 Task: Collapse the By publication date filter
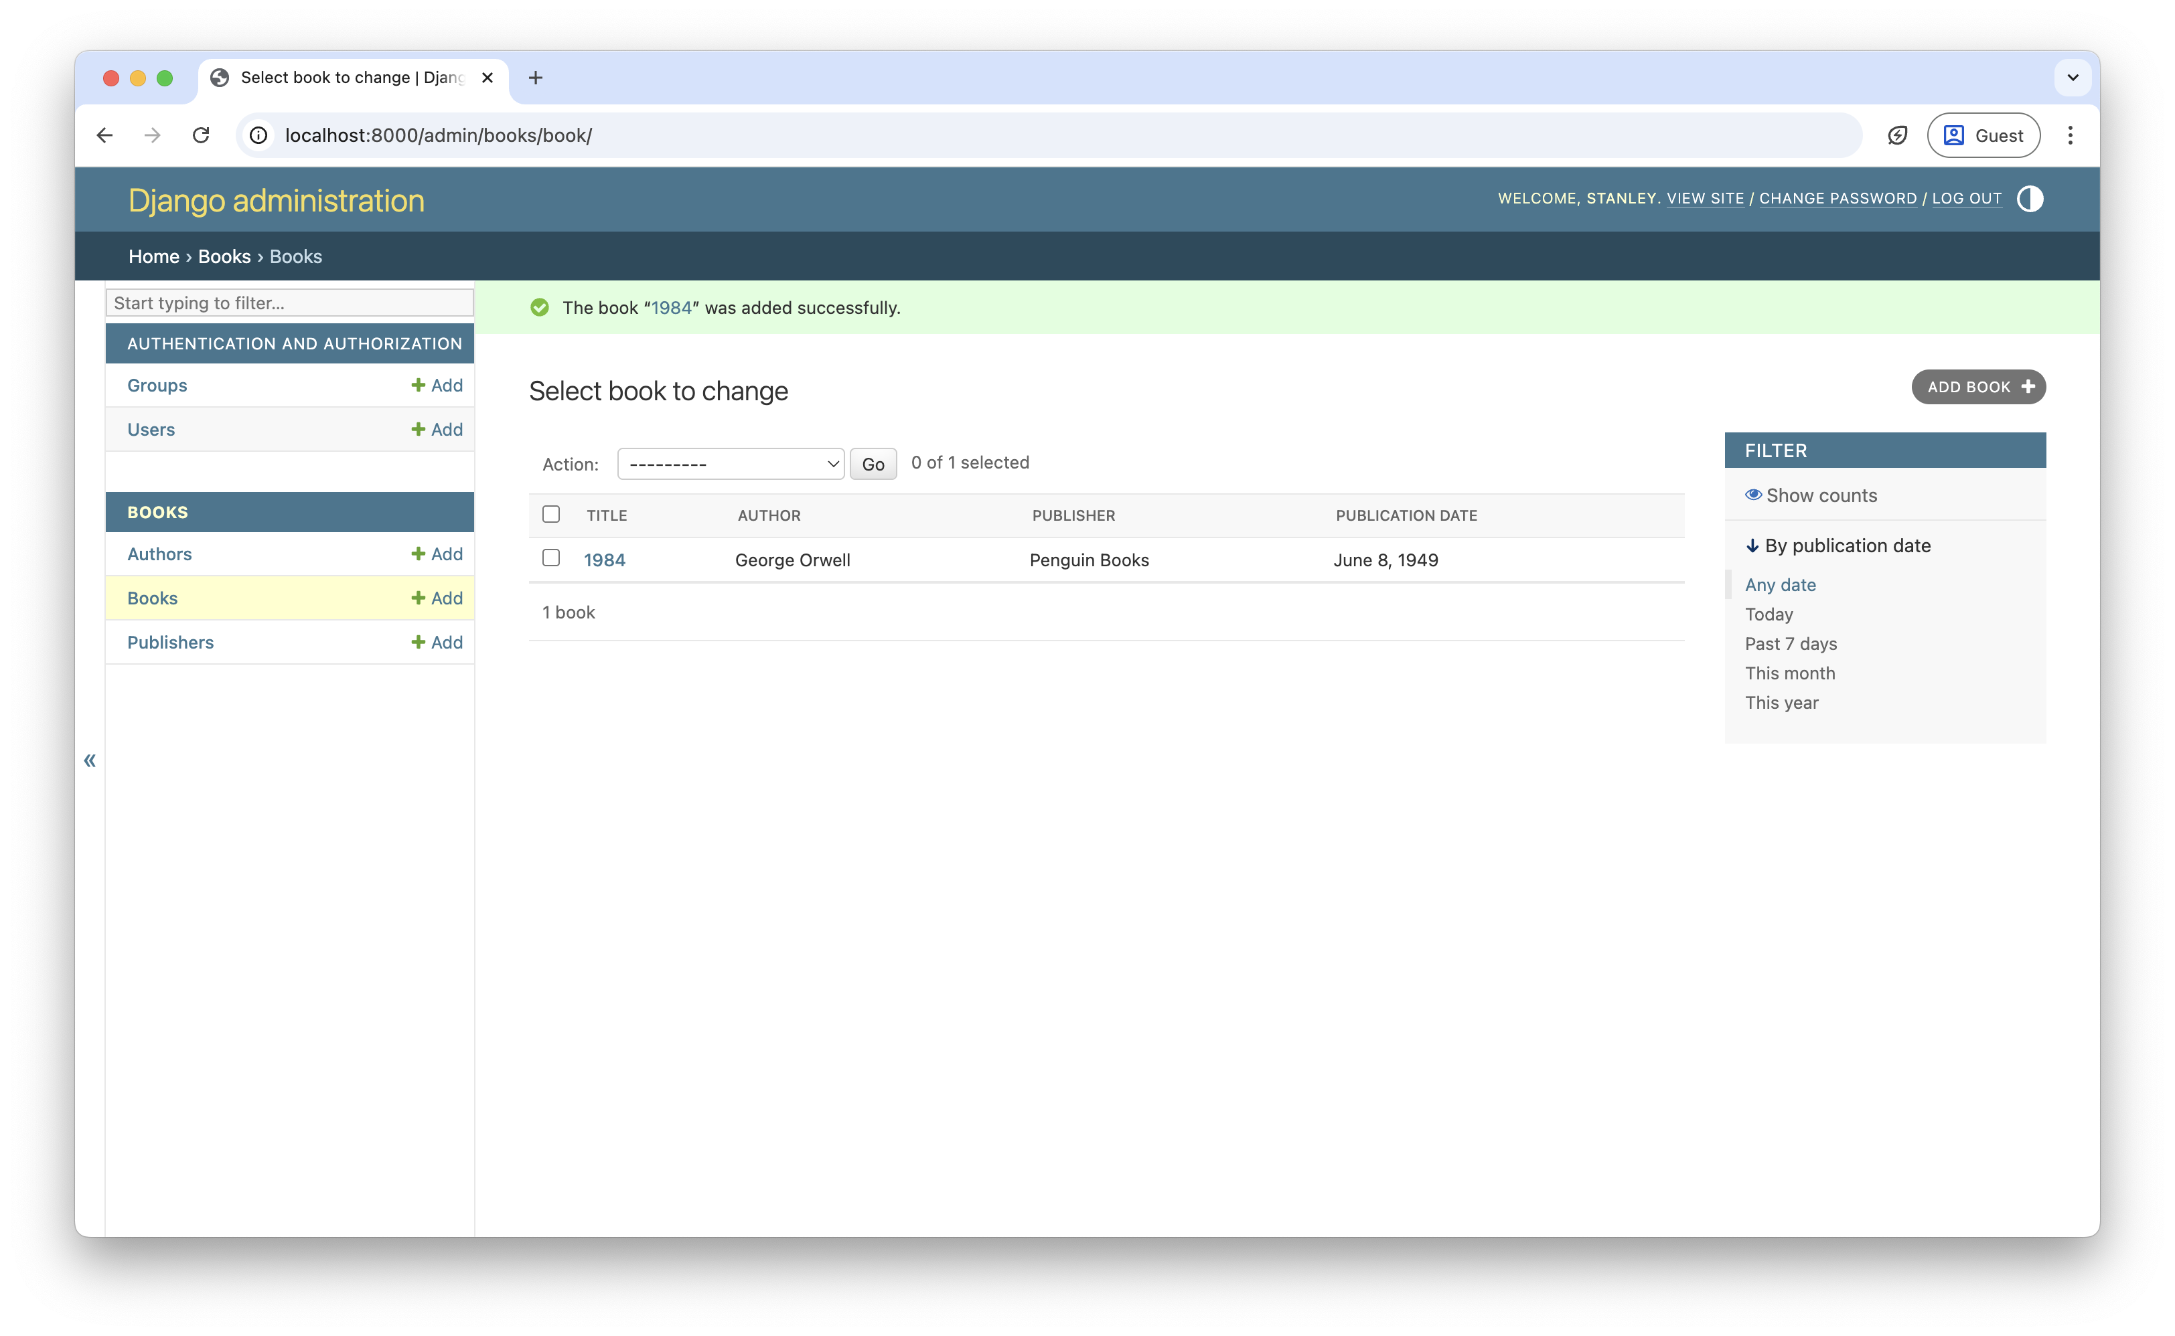coord(1838,546)
